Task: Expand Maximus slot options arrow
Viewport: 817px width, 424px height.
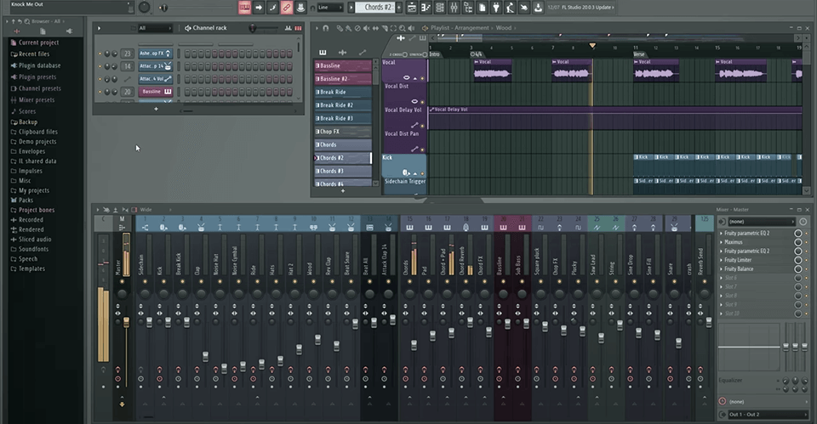Action: pos(721,242)
